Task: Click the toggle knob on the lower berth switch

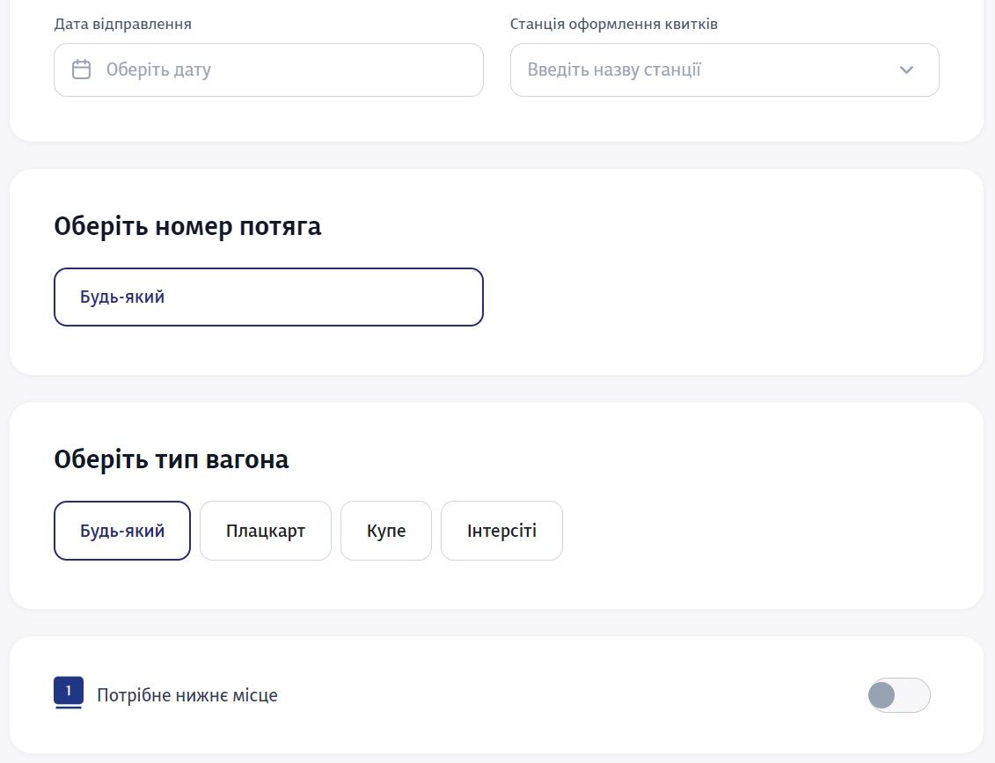Action: pyautogui.click(x=883, y=695)
